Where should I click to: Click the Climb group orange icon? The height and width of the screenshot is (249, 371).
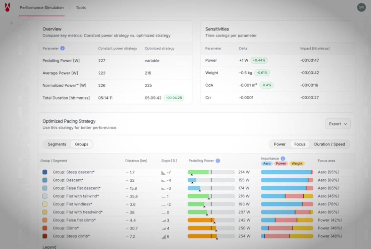(x=45, y=228)
